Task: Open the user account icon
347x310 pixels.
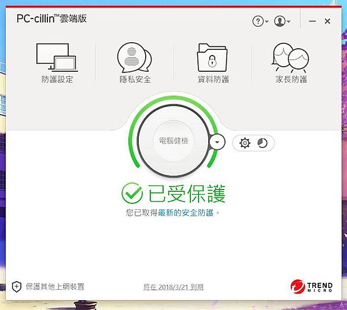Action: point(279,21)
